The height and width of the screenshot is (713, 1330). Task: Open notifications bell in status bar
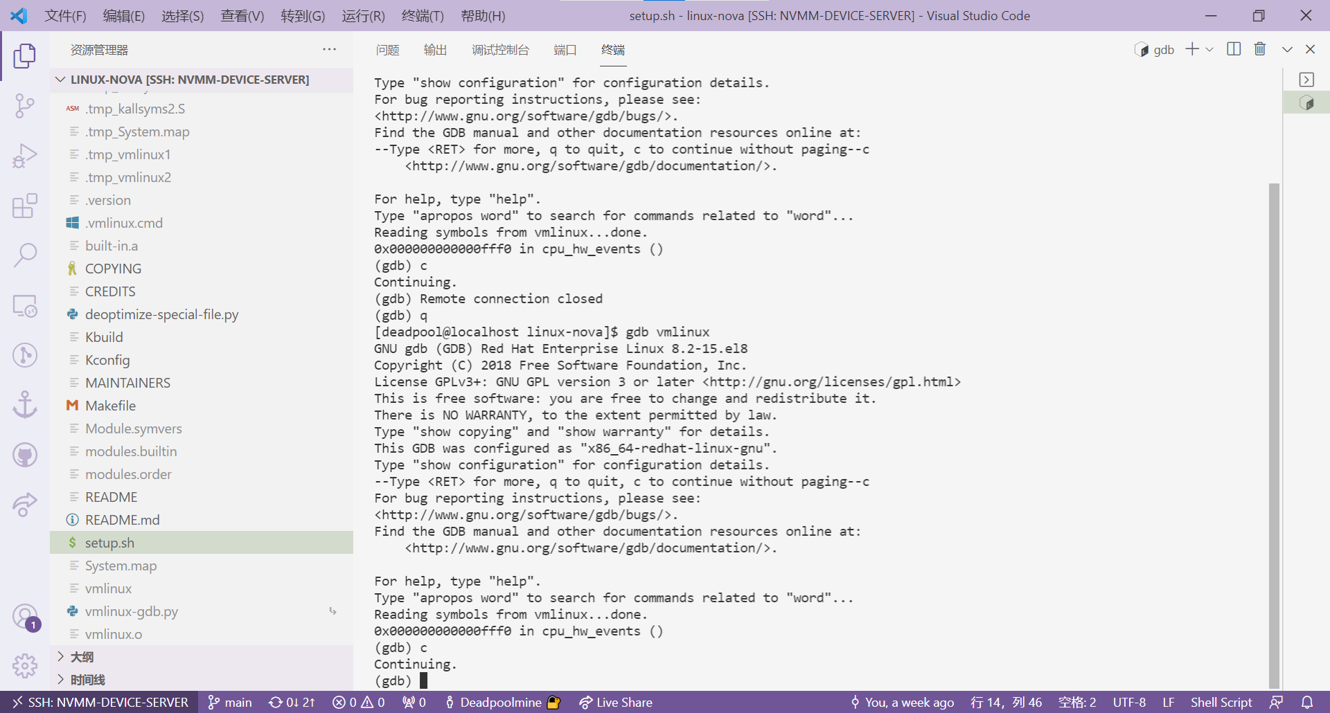point(1307,702)
